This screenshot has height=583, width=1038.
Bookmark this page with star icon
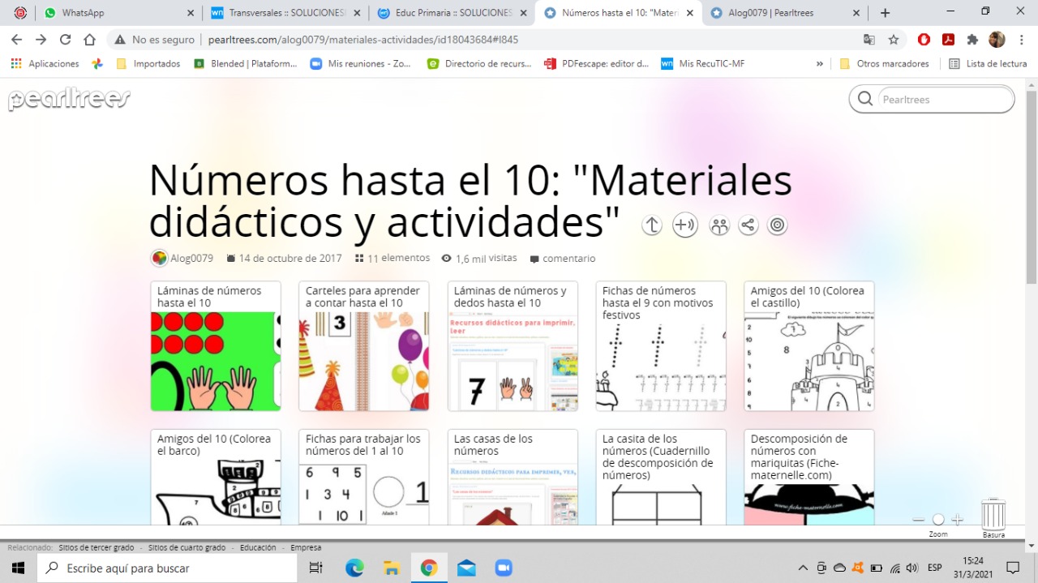(893, 40)
